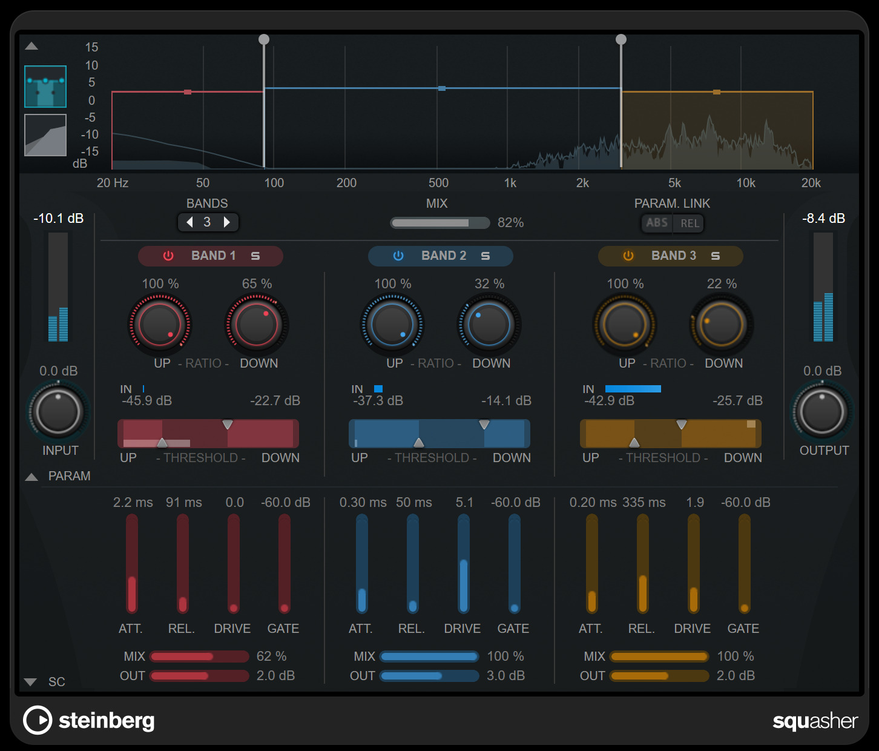This screenshot has height=751, width=879.
Task: Adjust Band 3 OUT bar
Action: pyautogui.click(x=659, y=676)
